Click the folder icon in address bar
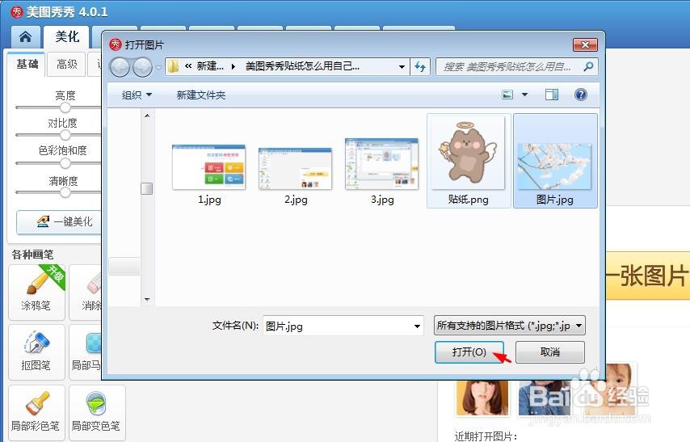The height and width of the screenshot is (442, 690). (x=173, y=66)
